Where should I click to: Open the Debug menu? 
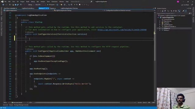click(33, 2)
